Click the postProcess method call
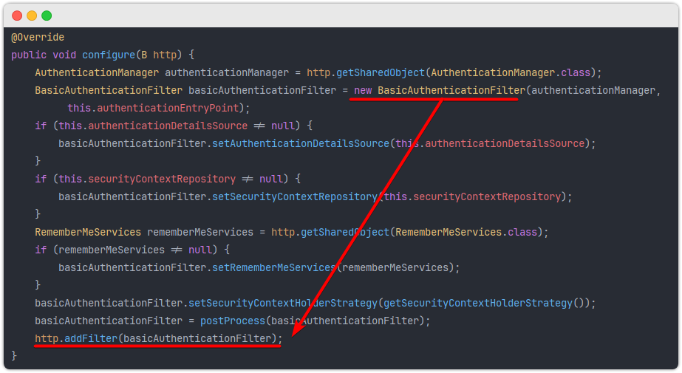 tap(233, 321)
